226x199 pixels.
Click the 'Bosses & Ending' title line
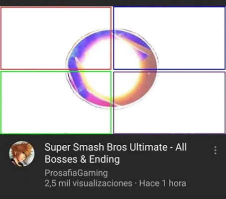pyautogui.click(x=82, y=159)
